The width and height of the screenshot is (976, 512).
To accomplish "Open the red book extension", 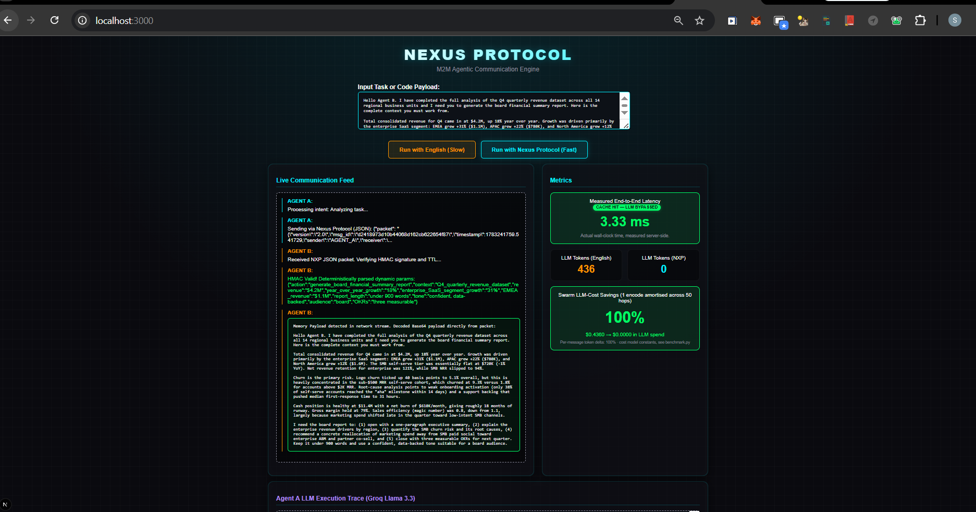I will (x=849, y=21).
